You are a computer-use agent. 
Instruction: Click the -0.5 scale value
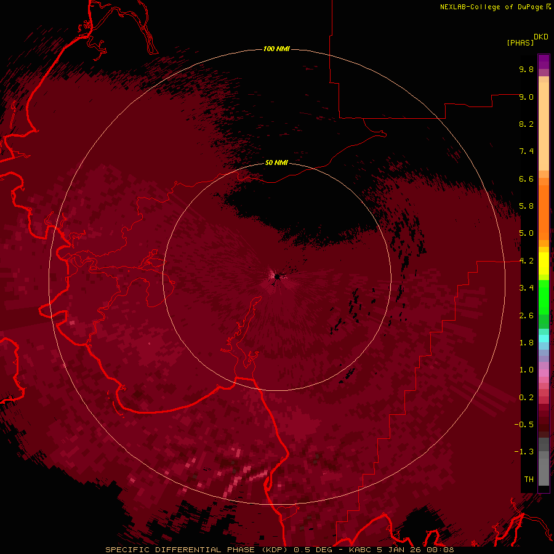click(524, 425)
